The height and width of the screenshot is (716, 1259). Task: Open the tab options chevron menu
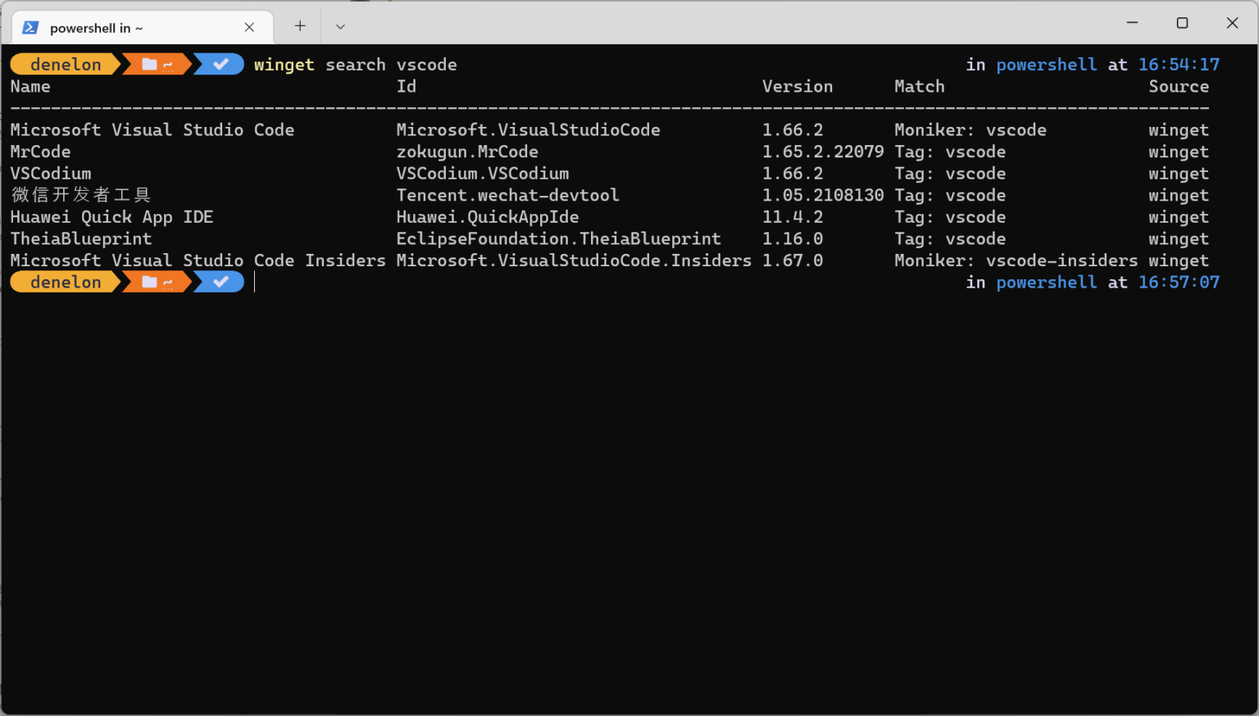(339, 25)
